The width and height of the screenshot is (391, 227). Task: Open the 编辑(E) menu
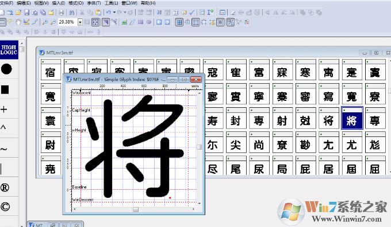pos(24,3)
